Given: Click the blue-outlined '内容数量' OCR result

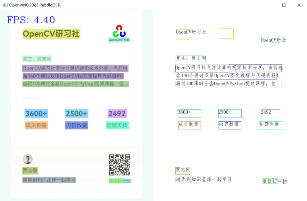Looking at the screenshot, I should [x=230, y=125].
